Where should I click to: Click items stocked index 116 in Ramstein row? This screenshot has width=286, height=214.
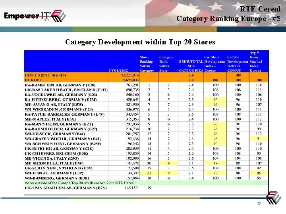tap(259, 85)
